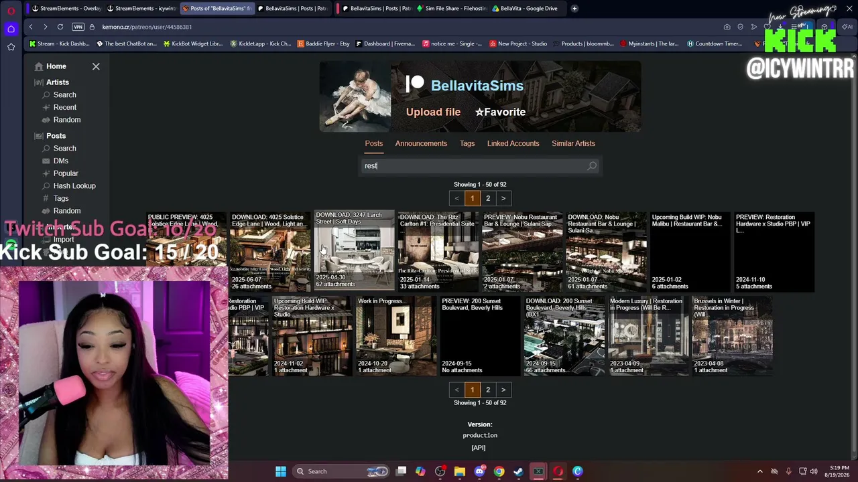Open the PREVIEW: Restoration Hardware x Studio PBP post
858x482 pixels.
pos(774,252)
